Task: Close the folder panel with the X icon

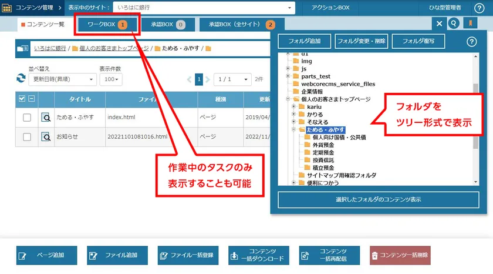Action: pyautogui.click(x=439, y=24)
